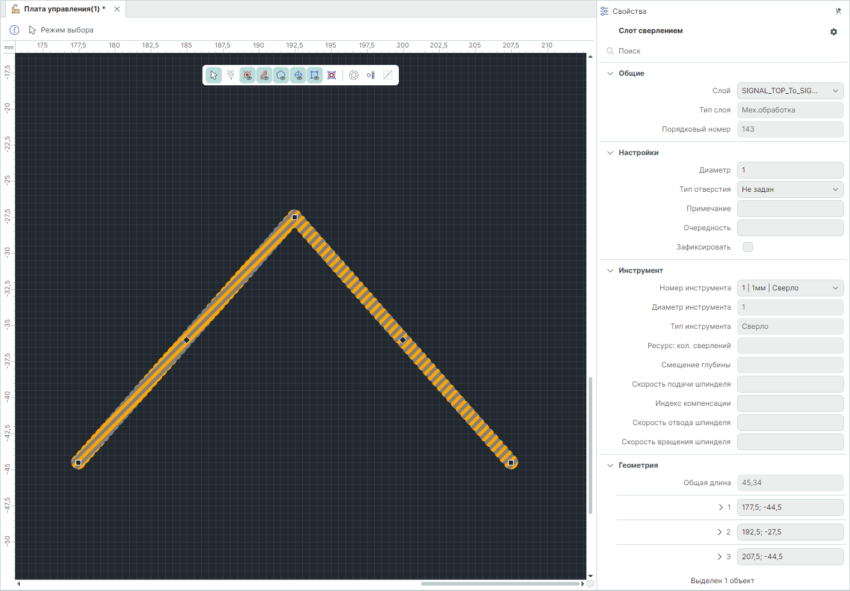Expand geometry point 2

point(720,532)
